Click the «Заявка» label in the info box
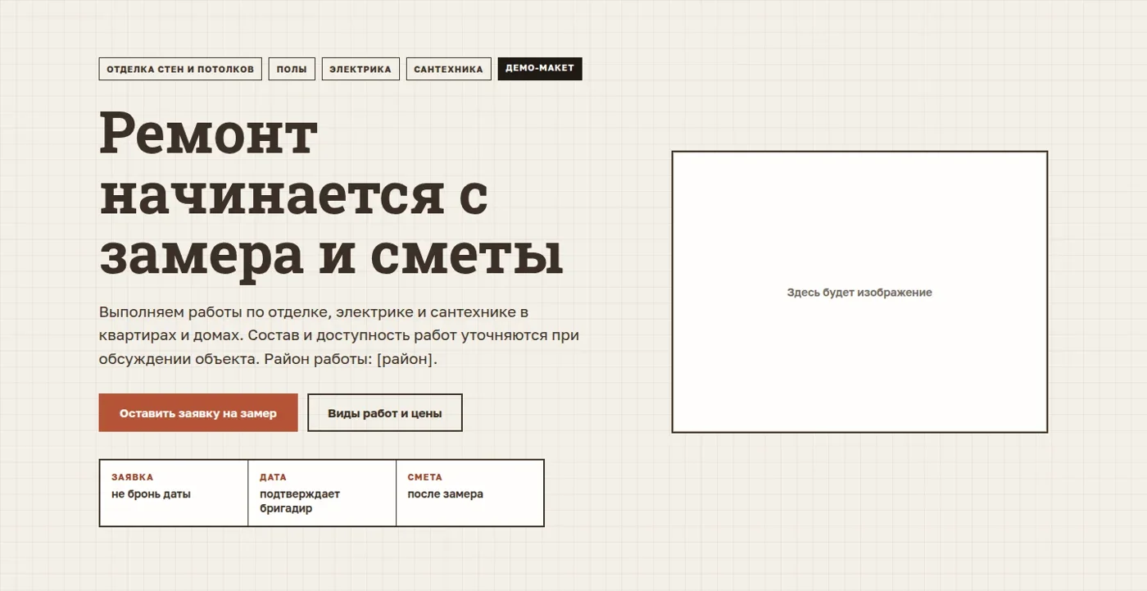This screenshot has width=1147, height=591. (x=132, y=477)
